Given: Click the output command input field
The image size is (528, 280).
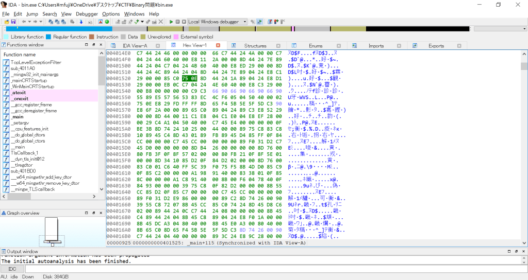Looking at the screenshot, I should point(273,269).
